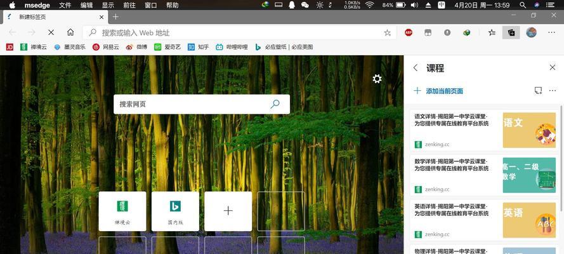
Task: Close the 新建标签页 tab
Action: [102, 17]
